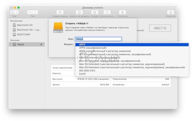Add a volume with plus button
The image size is (192, 121).
tap(30, 12)
